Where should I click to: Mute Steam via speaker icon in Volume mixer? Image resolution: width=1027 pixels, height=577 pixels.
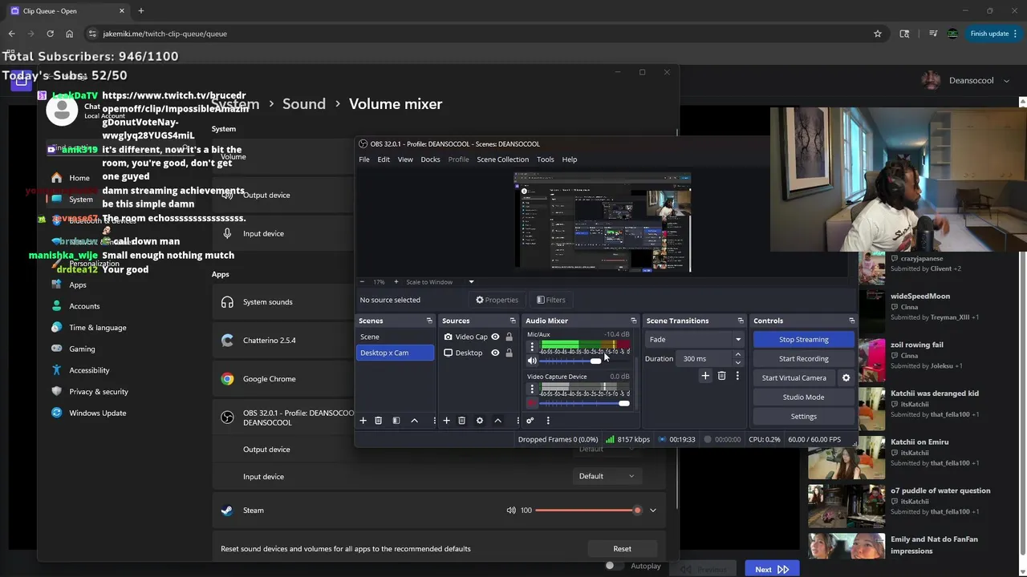(511, 510)
